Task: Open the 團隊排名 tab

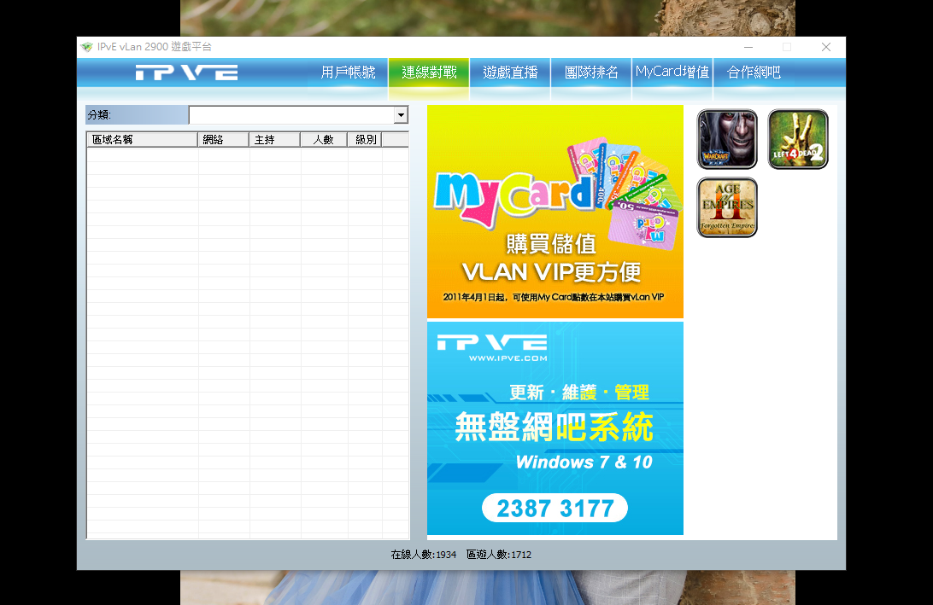Action: 591,73
